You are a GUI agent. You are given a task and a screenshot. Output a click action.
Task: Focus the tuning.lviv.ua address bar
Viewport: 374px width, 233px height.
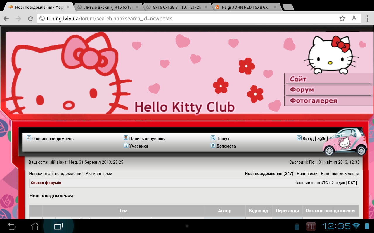(187, 19)
